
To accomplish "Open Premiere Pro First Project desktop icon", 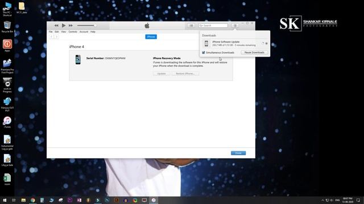I will coord(7,66).
